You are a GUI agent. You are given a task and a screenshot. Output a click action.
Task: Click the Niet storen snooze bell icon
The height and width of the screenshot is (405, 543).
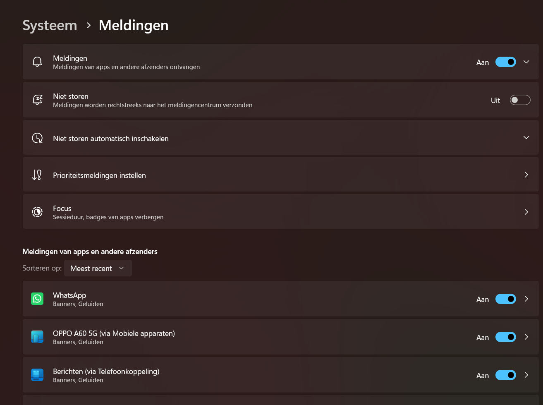pyautogui.click(x=37, y=100)
